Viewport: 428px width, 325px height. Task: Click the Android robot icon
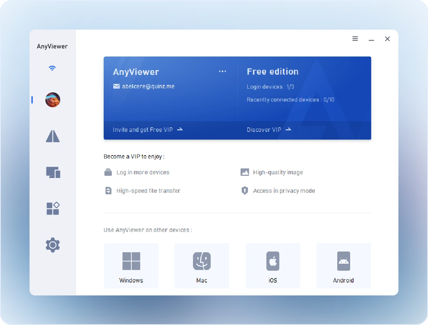pyautogui.click(x=344, y=261)
